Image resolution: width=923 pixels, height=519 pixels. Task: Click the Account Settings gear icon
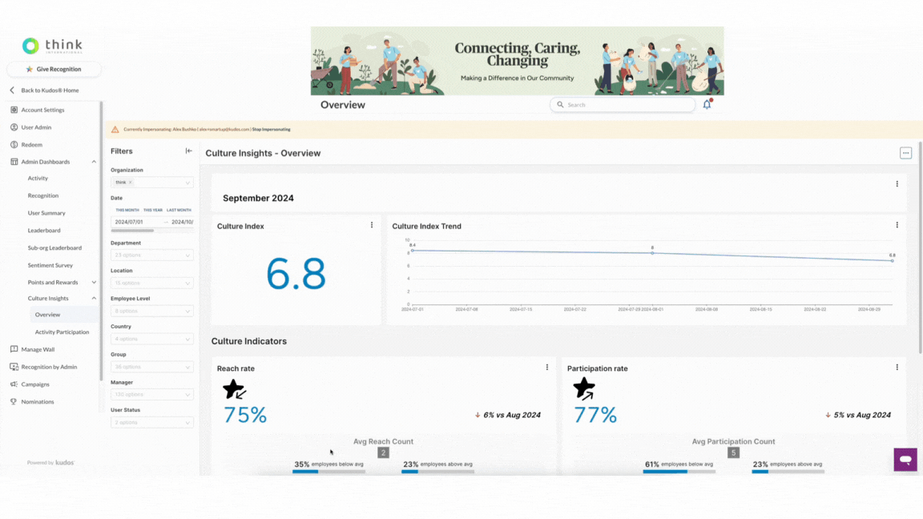point(14,110)
